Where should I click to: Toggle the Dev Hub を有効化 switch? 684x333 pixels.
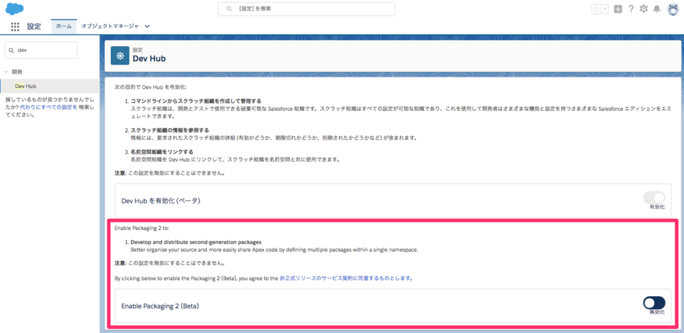pyautogui.click(x=654, y=198)
